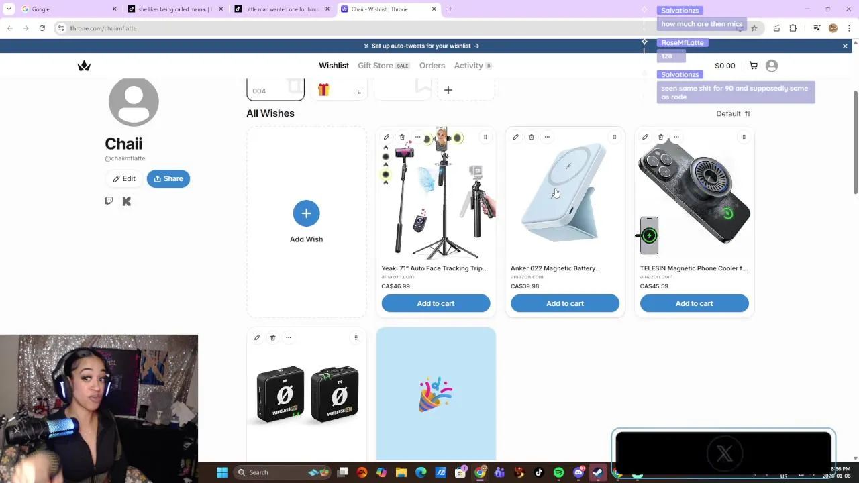
Task: Open Chrome tab search dropdown arrow
Action: click(x=9, y=9)
